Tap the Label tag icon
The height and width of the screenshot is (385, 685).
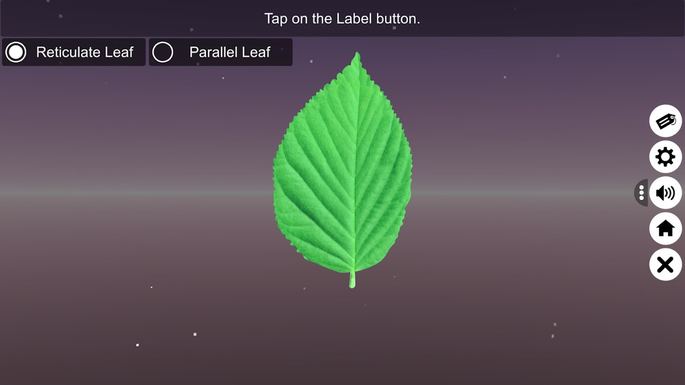[x=665, y=121]
